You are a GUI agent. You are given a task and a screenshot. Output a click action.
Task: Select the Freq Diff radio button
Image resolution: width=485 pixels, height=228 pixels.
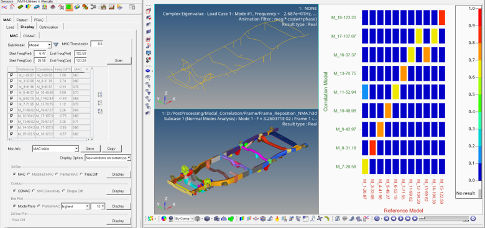81,174
